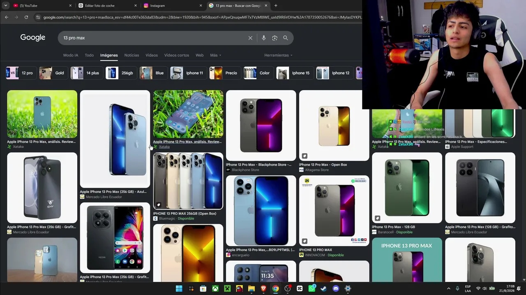The height and width of the screenshot is (295, 526).
Task: Open search by image camera icon
Action: click(x=275, y=38)
